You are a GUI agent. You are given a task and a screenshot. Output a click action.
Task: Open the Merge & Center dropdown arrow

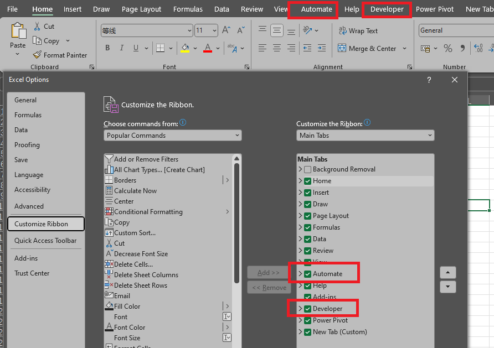[404, 49]
